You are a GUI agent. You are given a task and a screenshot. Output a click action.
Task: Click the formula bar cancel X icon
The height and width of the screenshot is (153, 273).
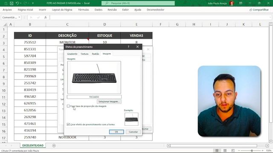pyautogui.click(x=31, y=17)
